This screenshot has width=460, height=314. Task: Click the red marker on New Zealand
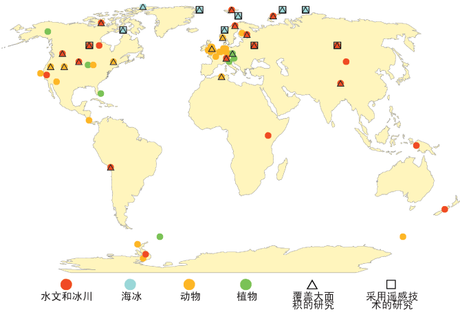(444, 209)
